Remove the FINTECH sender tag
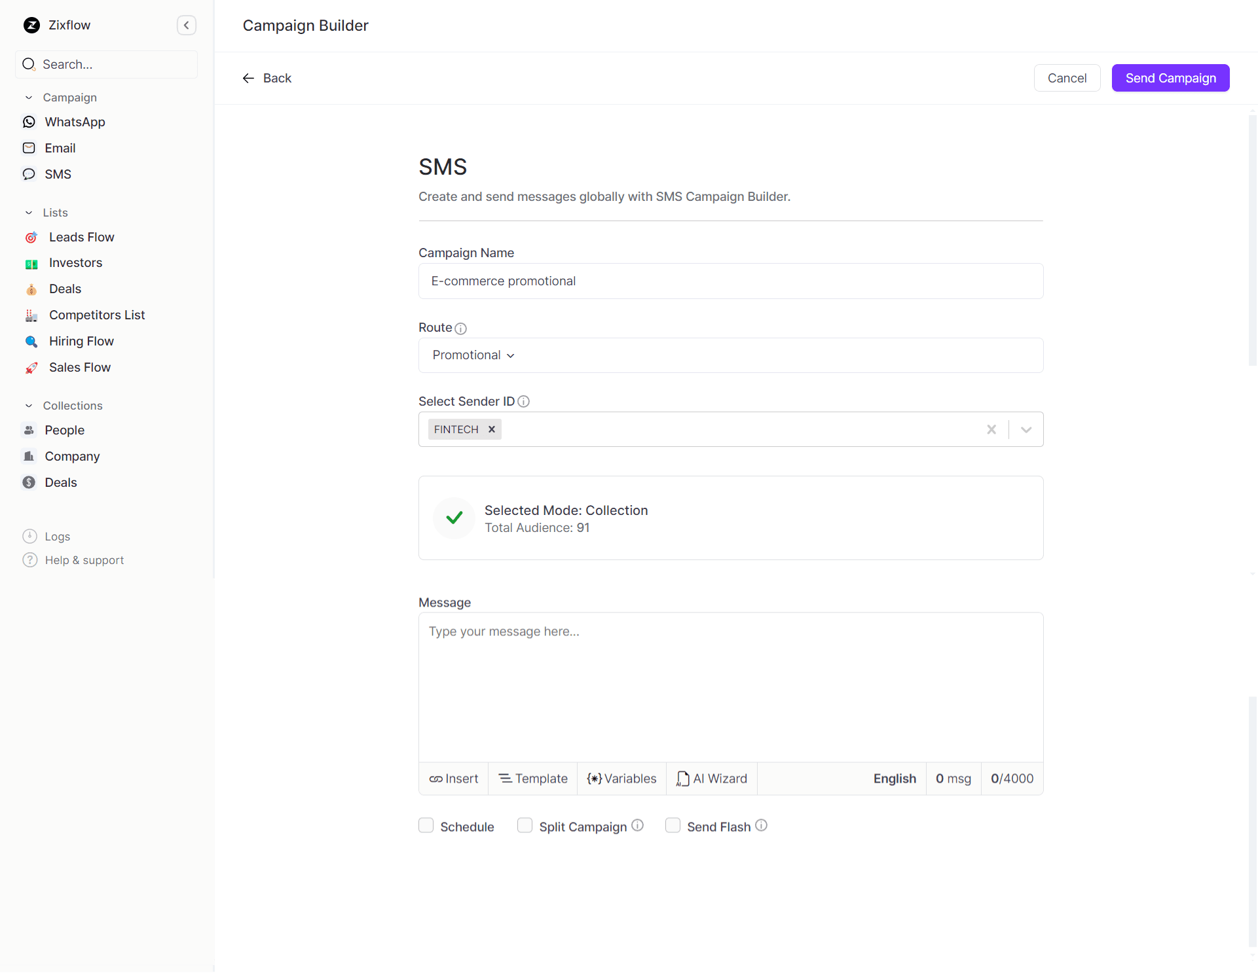This screenshot has height=973, width=1258. (492, 429)
